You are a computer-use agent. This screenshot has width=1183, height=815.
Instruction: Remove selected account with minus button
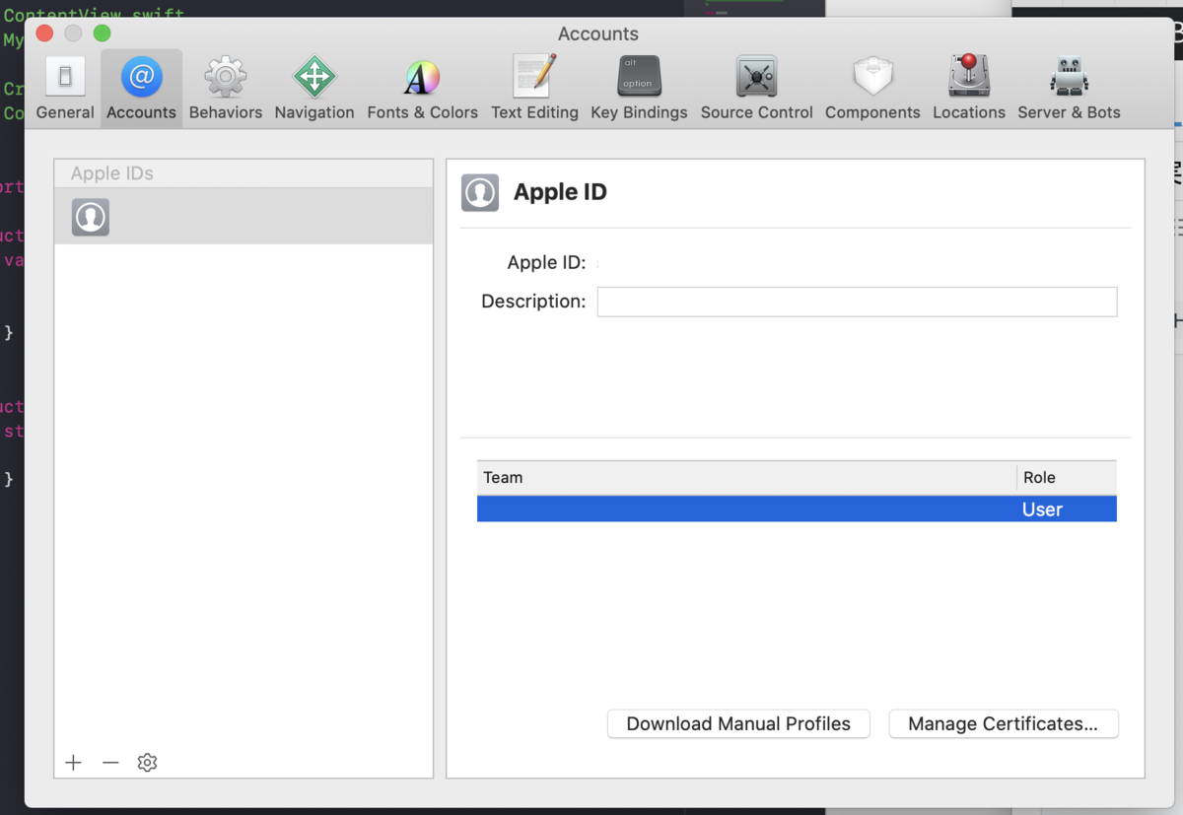[110, 763]
